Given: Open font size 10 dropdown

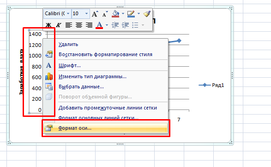Looking at the screenshot, I should pos(86,13).
